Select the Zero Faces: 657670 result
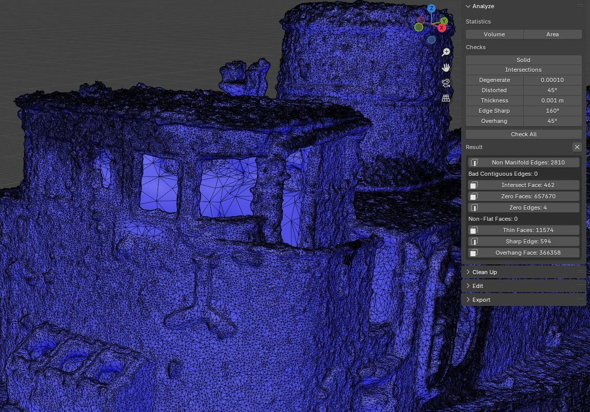Screen dimensions: 590x412 click(x=523, y=196)
